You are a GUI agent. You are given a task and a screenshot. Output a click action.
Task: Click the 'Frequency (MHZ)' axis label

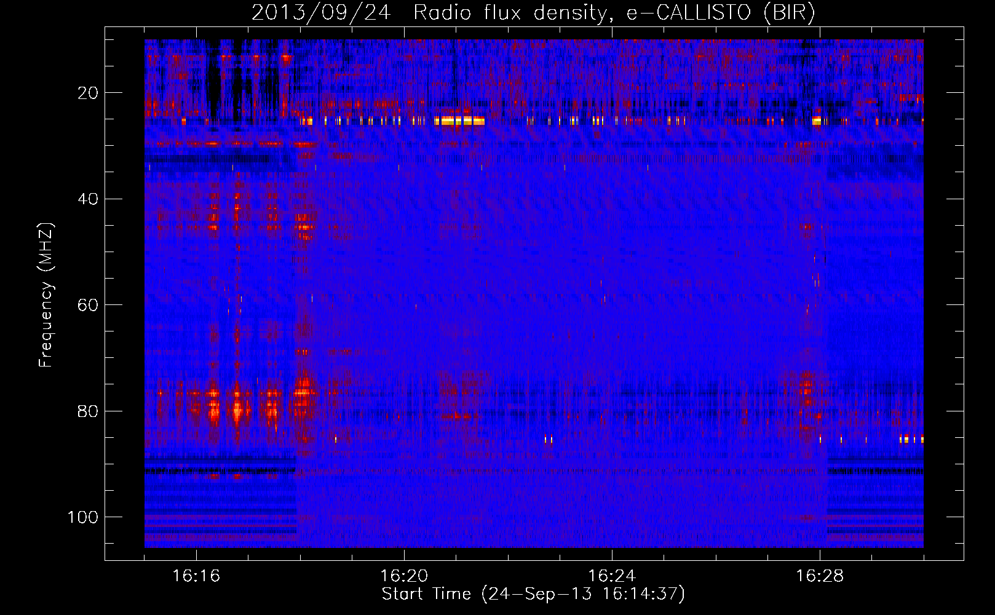46,295
